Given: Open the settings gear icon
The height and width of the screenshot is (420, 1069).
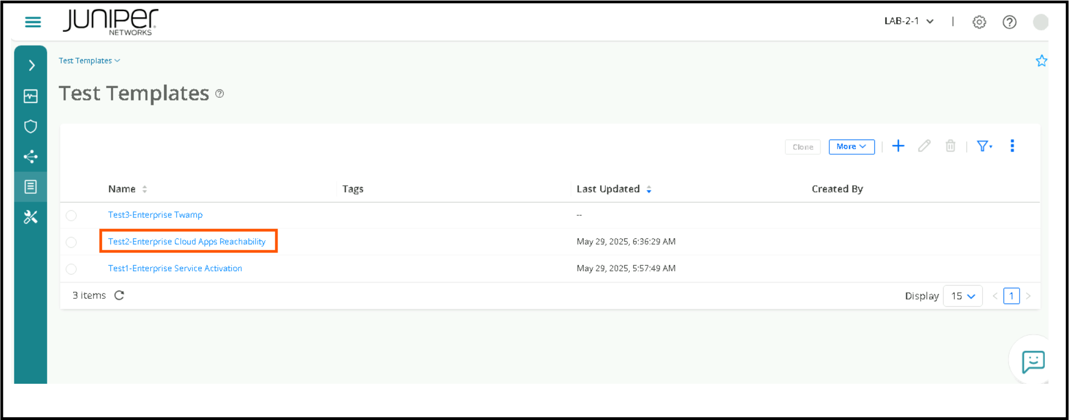Looking at the screenshot, I should [979, 22].
